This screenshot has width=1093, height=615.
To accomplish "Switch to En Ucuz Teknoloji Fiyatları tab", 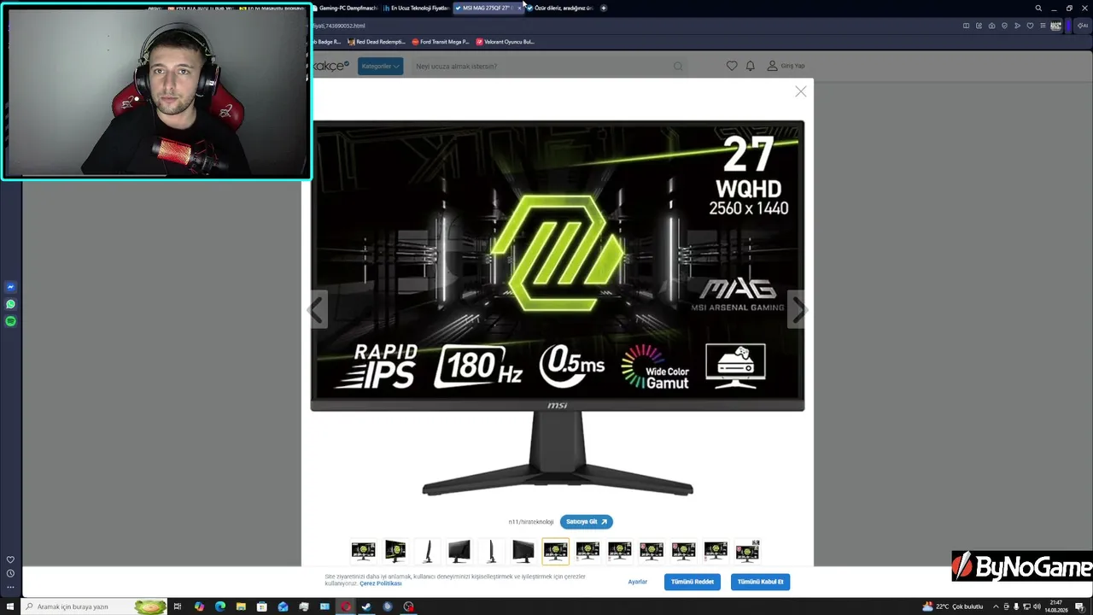I will pyautogui.click(x=416, y=8).
